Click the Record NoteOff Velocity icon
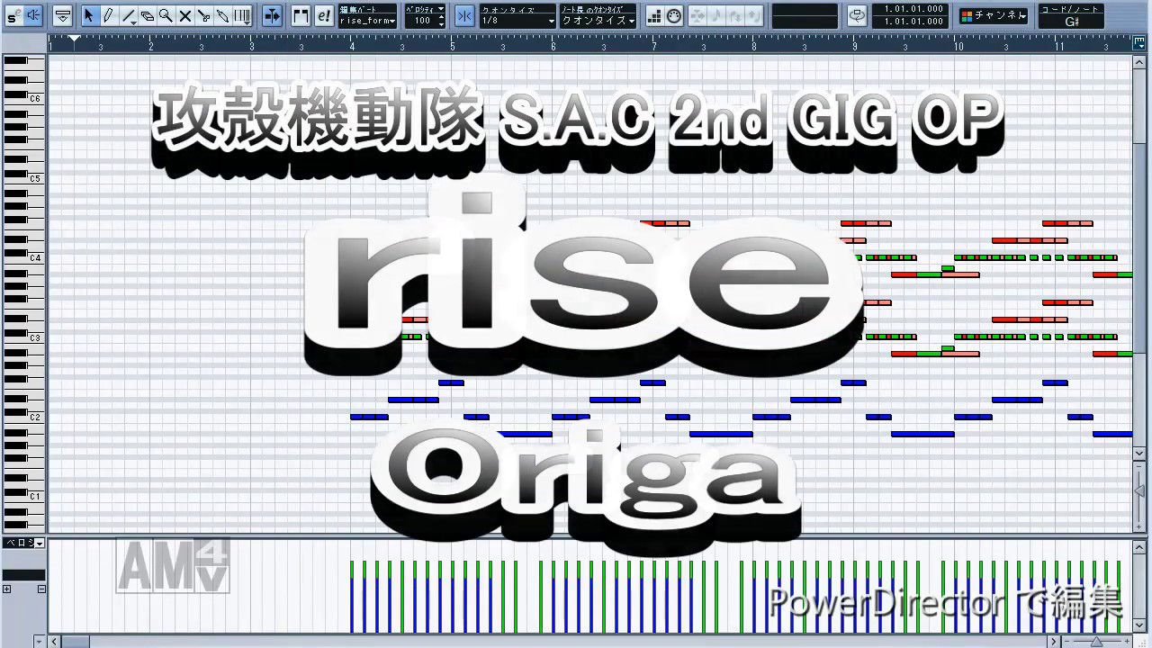The height and width of the screenshot is (648, 1152). click(x=754, y=15)
